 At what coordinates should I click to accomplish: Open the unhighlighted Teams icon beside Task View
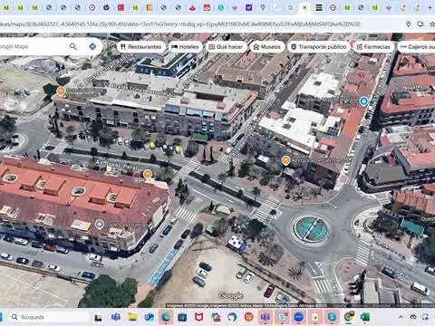coord(116,317)
